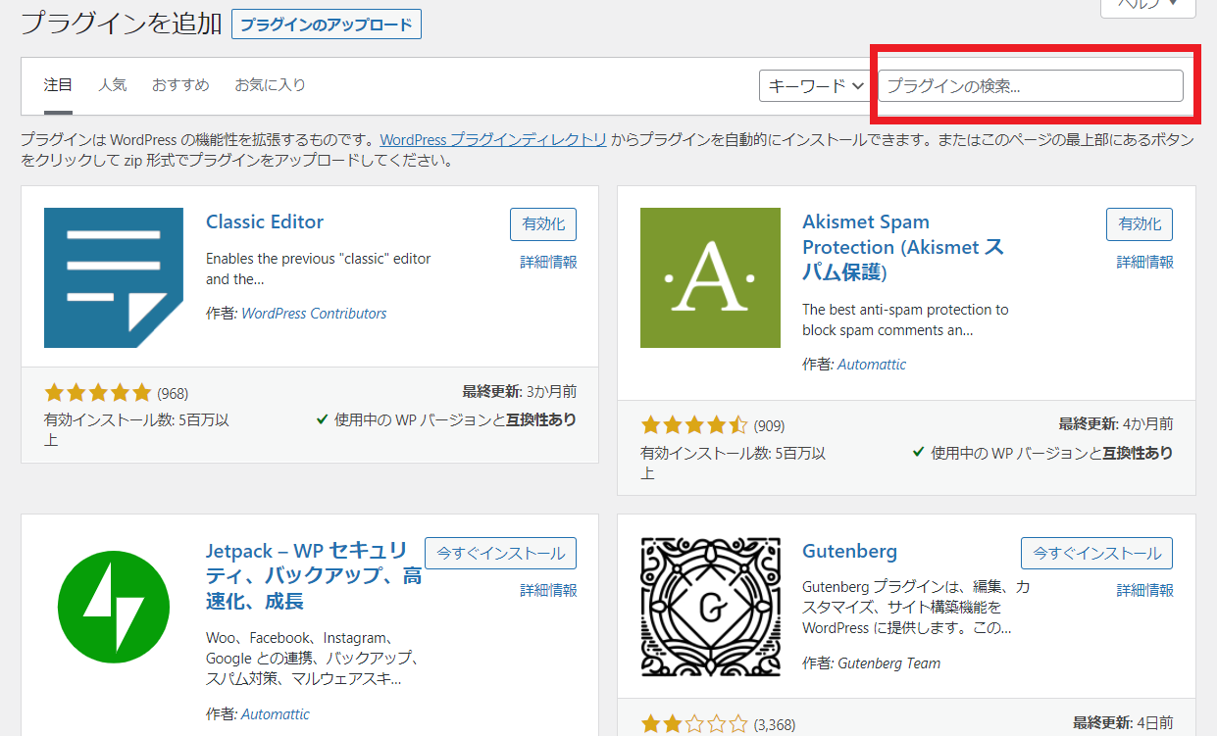This screenshot has height=736, width=1217.
Task: Focus the プラグインの検索 search field
Action: pos(1031,85)
